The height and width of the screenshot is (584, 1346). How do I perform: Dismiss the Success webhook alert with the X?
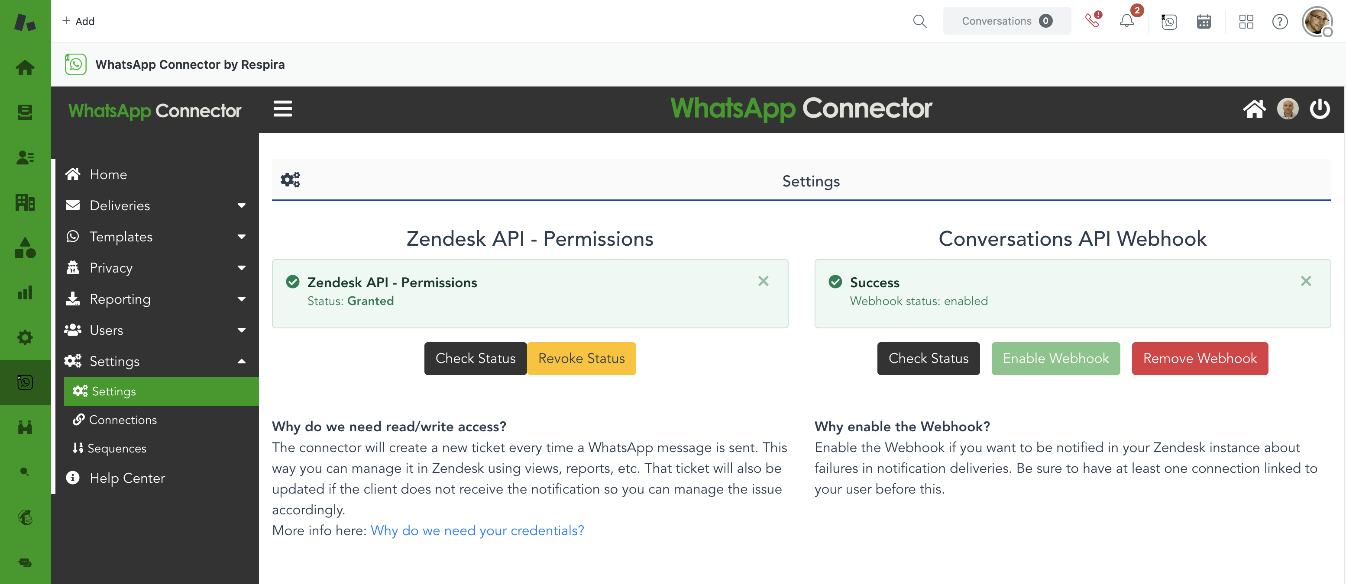click(1306, 281)
